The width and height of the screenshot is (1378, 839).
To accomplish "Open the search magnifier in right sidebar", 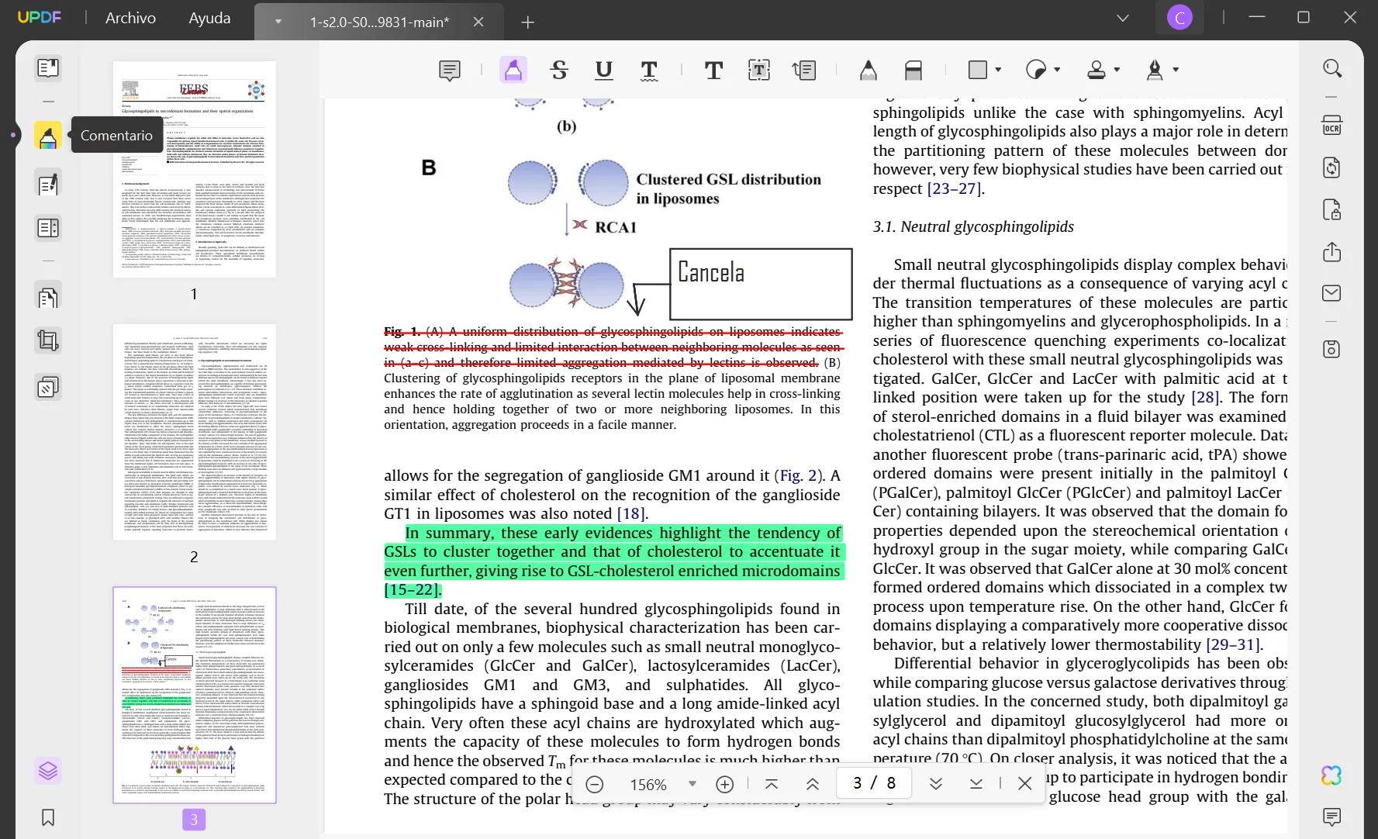I will pos(1332,68).
